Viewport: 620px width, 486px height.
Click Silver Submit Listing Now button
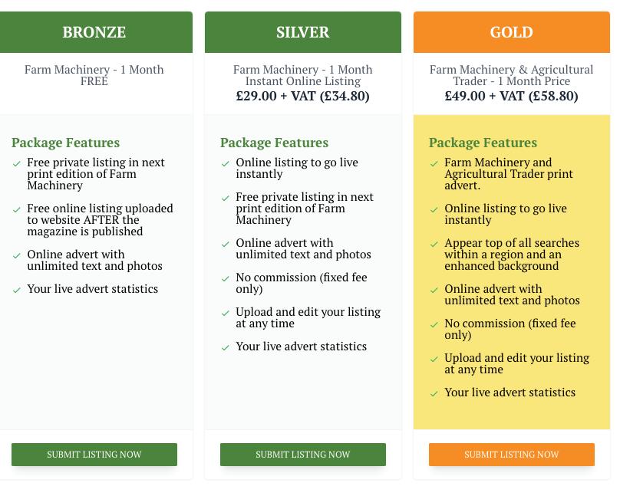303,454
